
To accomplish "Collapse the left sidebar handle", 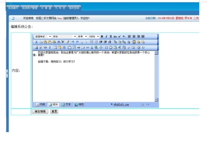I will pos(7,73).
